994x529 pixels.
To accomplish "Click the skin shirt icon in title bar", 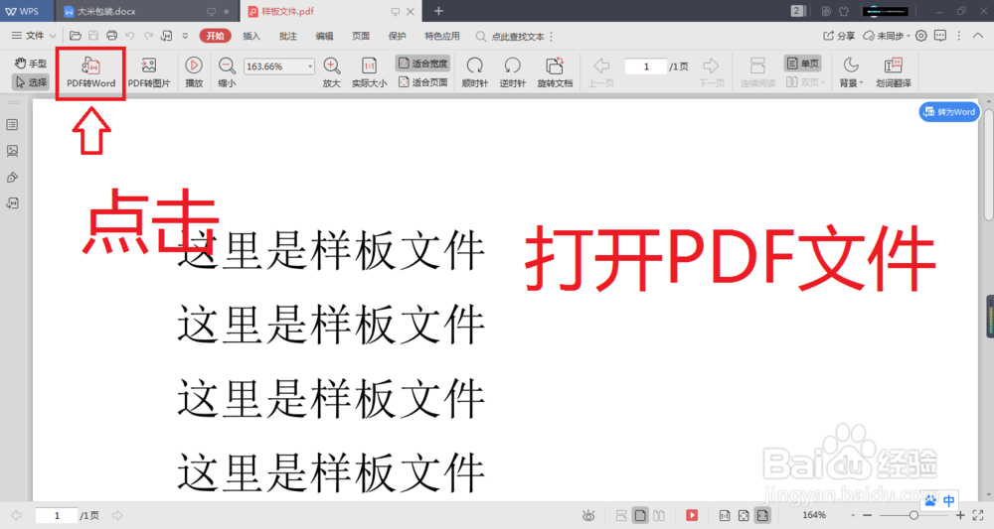I will tap(844, 11).
